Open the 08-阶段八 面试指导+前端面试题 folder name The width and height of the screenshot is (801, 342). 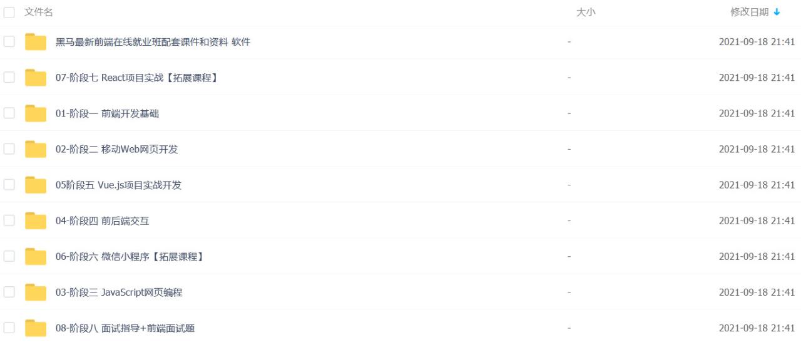point(129,328)
